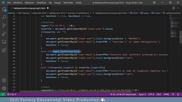
Task: Open the Manage gear settings
Action: click(4, 88)
